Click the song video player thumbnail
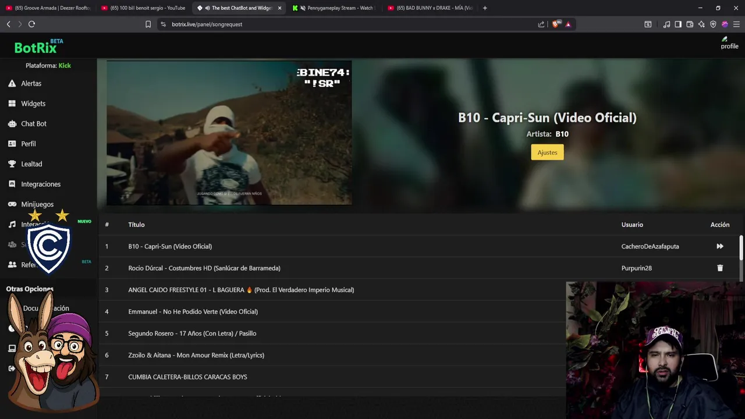 (229, 133)
